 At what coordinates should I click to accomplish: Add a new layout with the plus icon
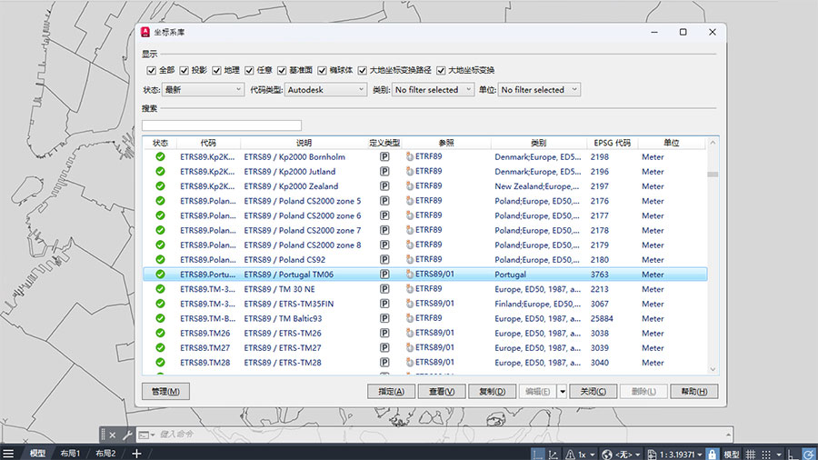[136, 454]
